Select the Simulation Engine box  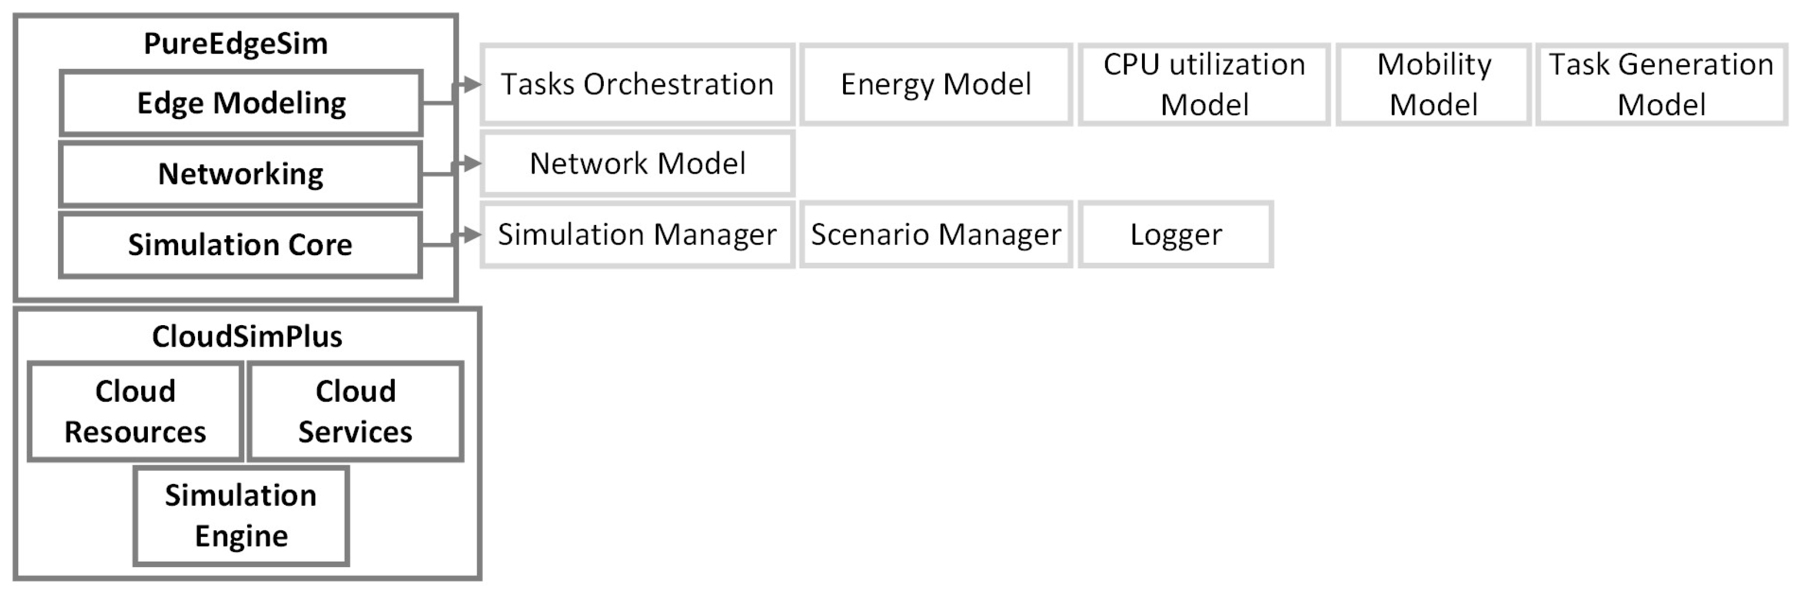[242, 516]
